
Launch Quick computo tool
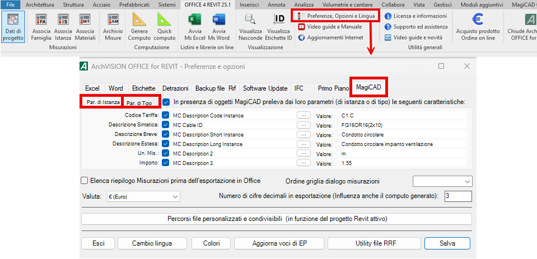click(165, 26)
